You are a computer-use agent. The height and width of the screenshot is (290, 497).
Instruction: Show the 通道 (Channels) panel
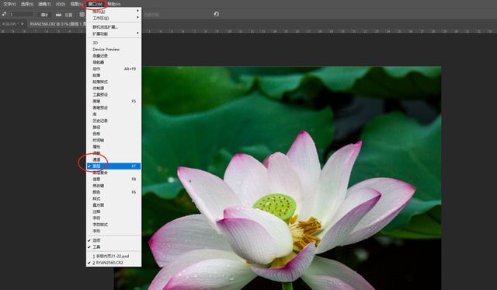pyautogui.click(x=114, y=159)
